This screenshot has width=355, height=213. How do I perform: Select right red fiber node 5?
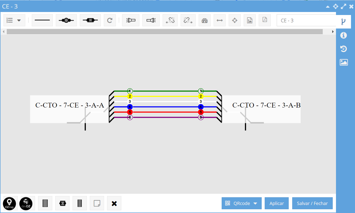pyautogui.click(x=201, y=112)
